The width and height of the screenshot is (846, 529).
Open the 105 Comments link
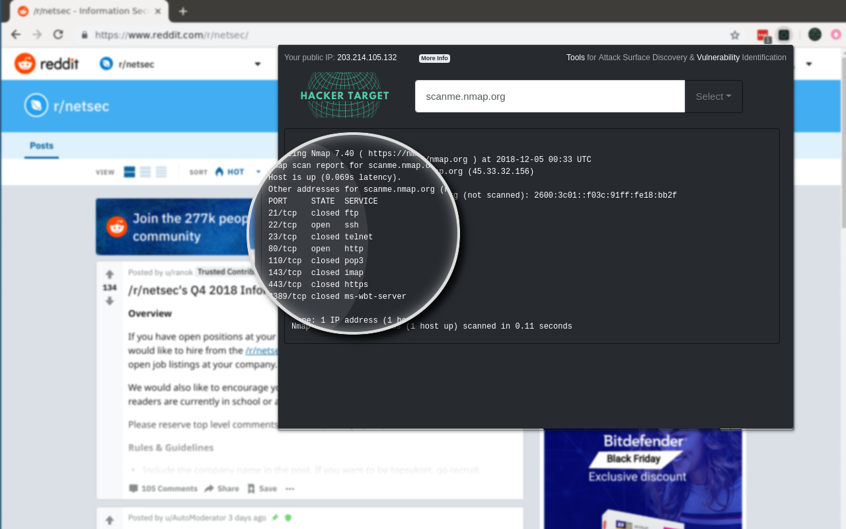[x=163, y=488]
